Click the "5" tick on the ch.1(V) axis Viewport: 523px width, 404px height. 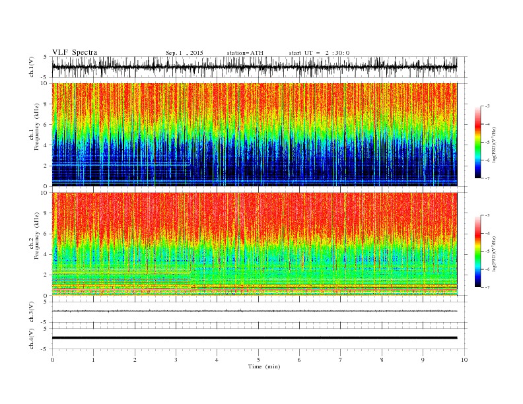pyautogui.click(x=46, y=57)
